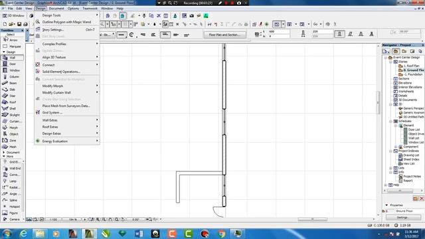
Task: Open Energy Evaluation submenu
Action: [x=67, y=141]
